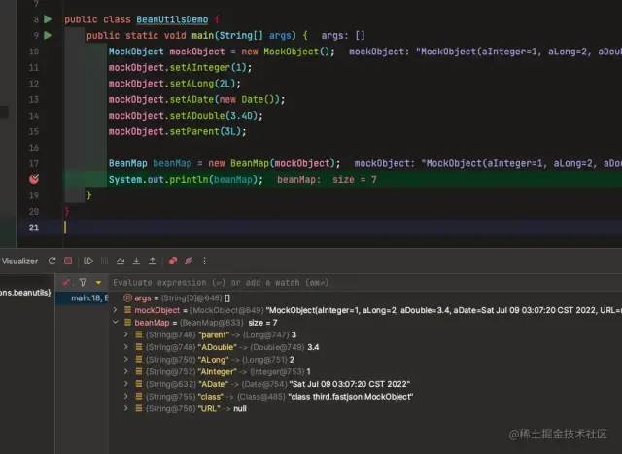Toggle the breakpoint on the println line
622x454 pixels.
pos(34,179)
